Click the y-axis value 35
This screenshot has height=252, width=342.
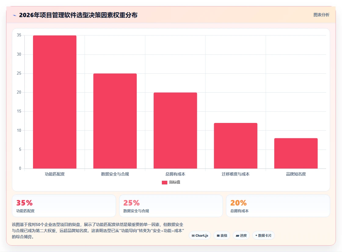19,35
